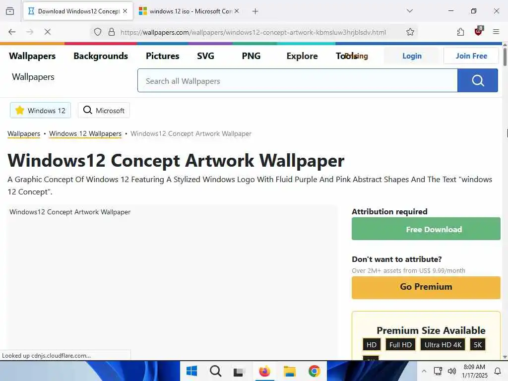Open the SVG navigation menu
Screen dimensions: 508x381
pos(206,56)
